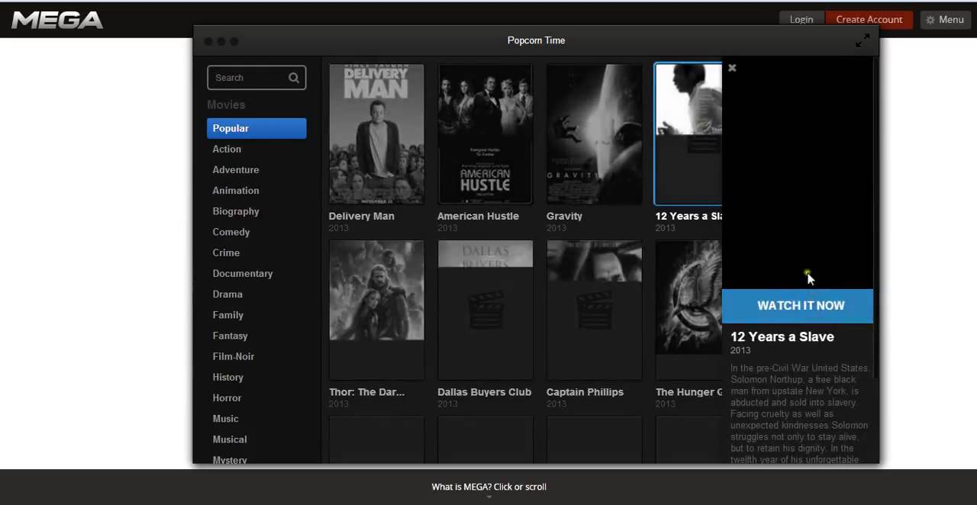
Task: Select the Film-Noir genre
Action: [x=234, y=356]
